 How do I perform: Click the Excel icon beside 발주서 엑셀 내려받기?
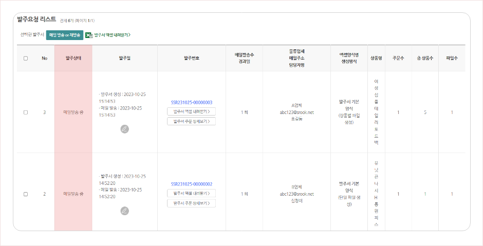tap(89, 35)
